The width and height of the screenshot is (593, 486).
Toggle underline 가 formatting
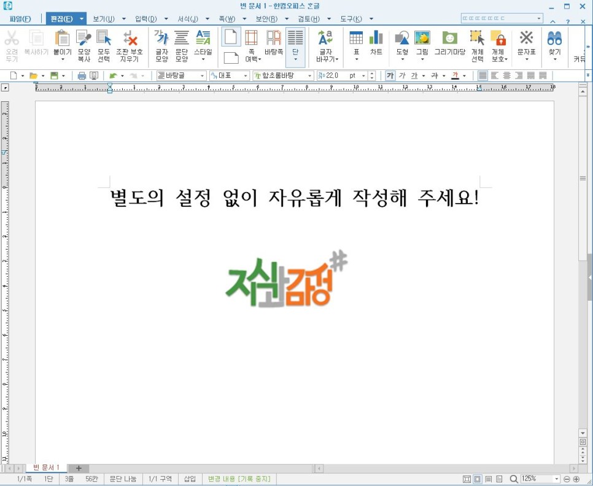click(x=414, y=75)
